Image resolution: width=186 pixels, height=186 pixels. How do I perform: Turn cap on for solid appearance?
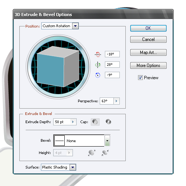point(95,122)
